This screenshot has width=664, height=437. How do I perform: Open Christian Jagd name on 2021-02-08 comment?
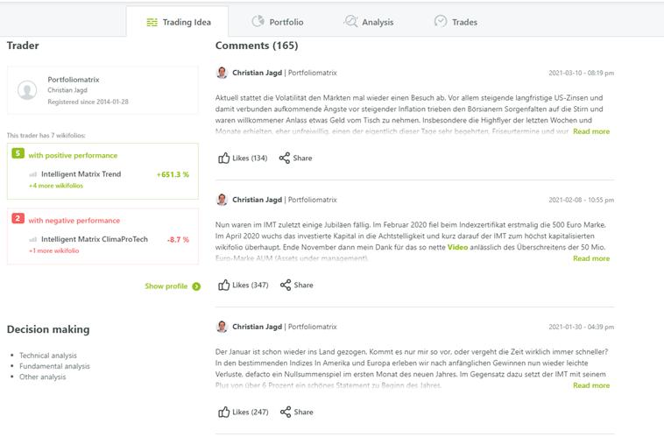tap(257, 200)
